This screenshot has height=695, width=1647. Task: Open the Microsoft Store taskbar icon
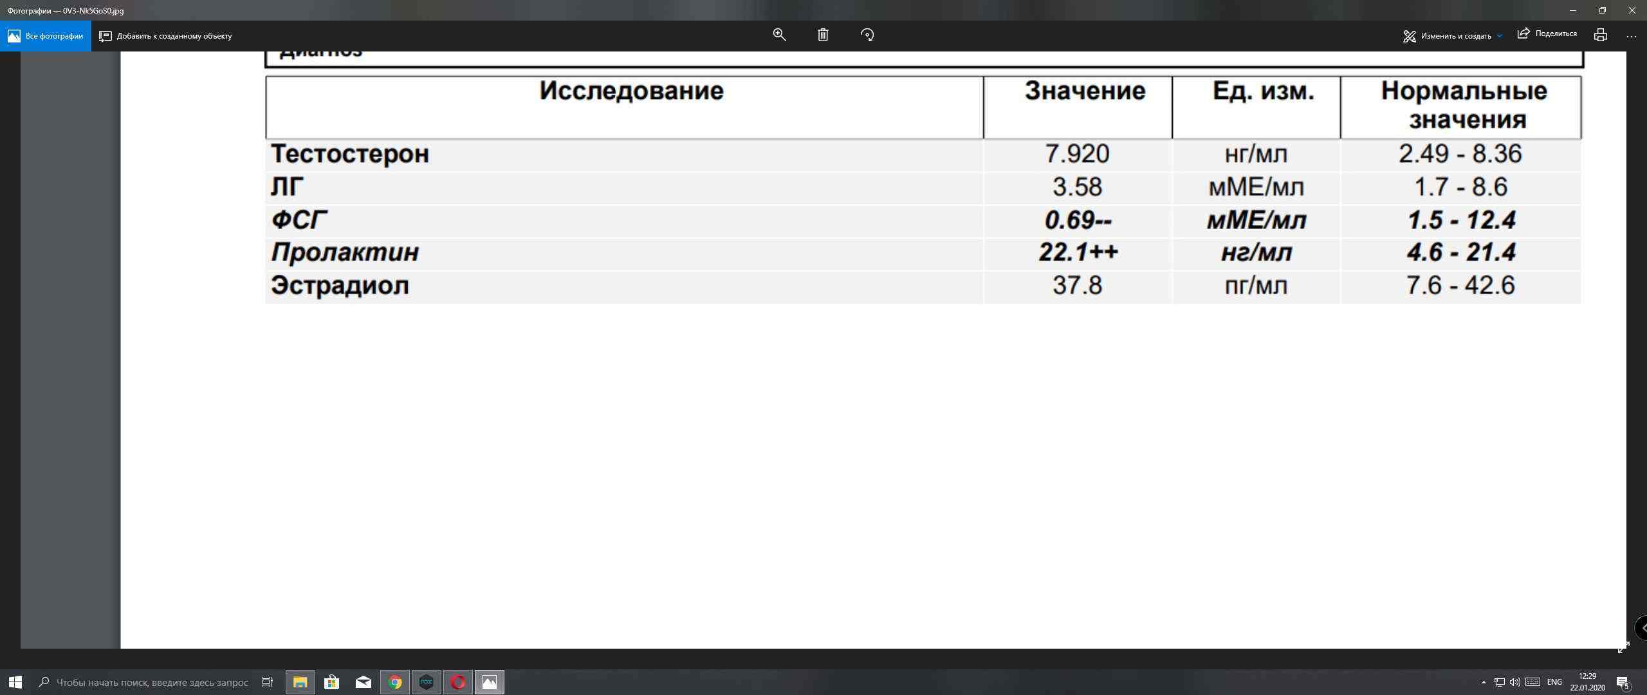pos(331,682)
